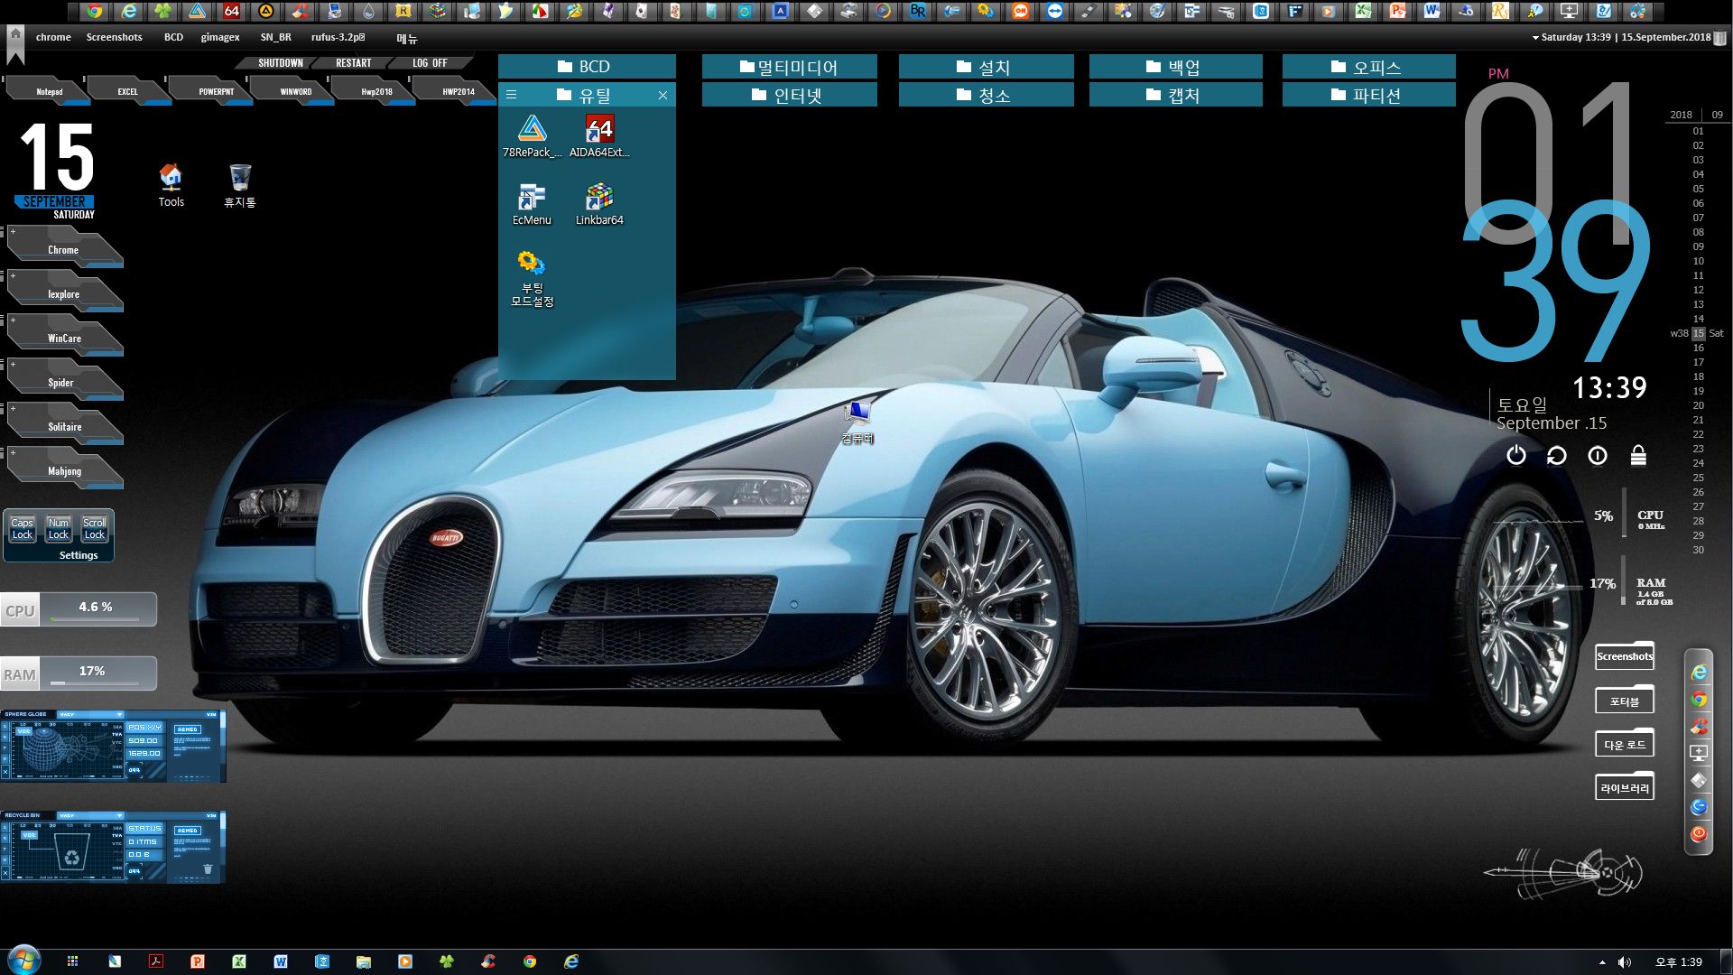Click the LOG OFF button
This screenshot has height=975, width=1733.
(x=430, y=63)
